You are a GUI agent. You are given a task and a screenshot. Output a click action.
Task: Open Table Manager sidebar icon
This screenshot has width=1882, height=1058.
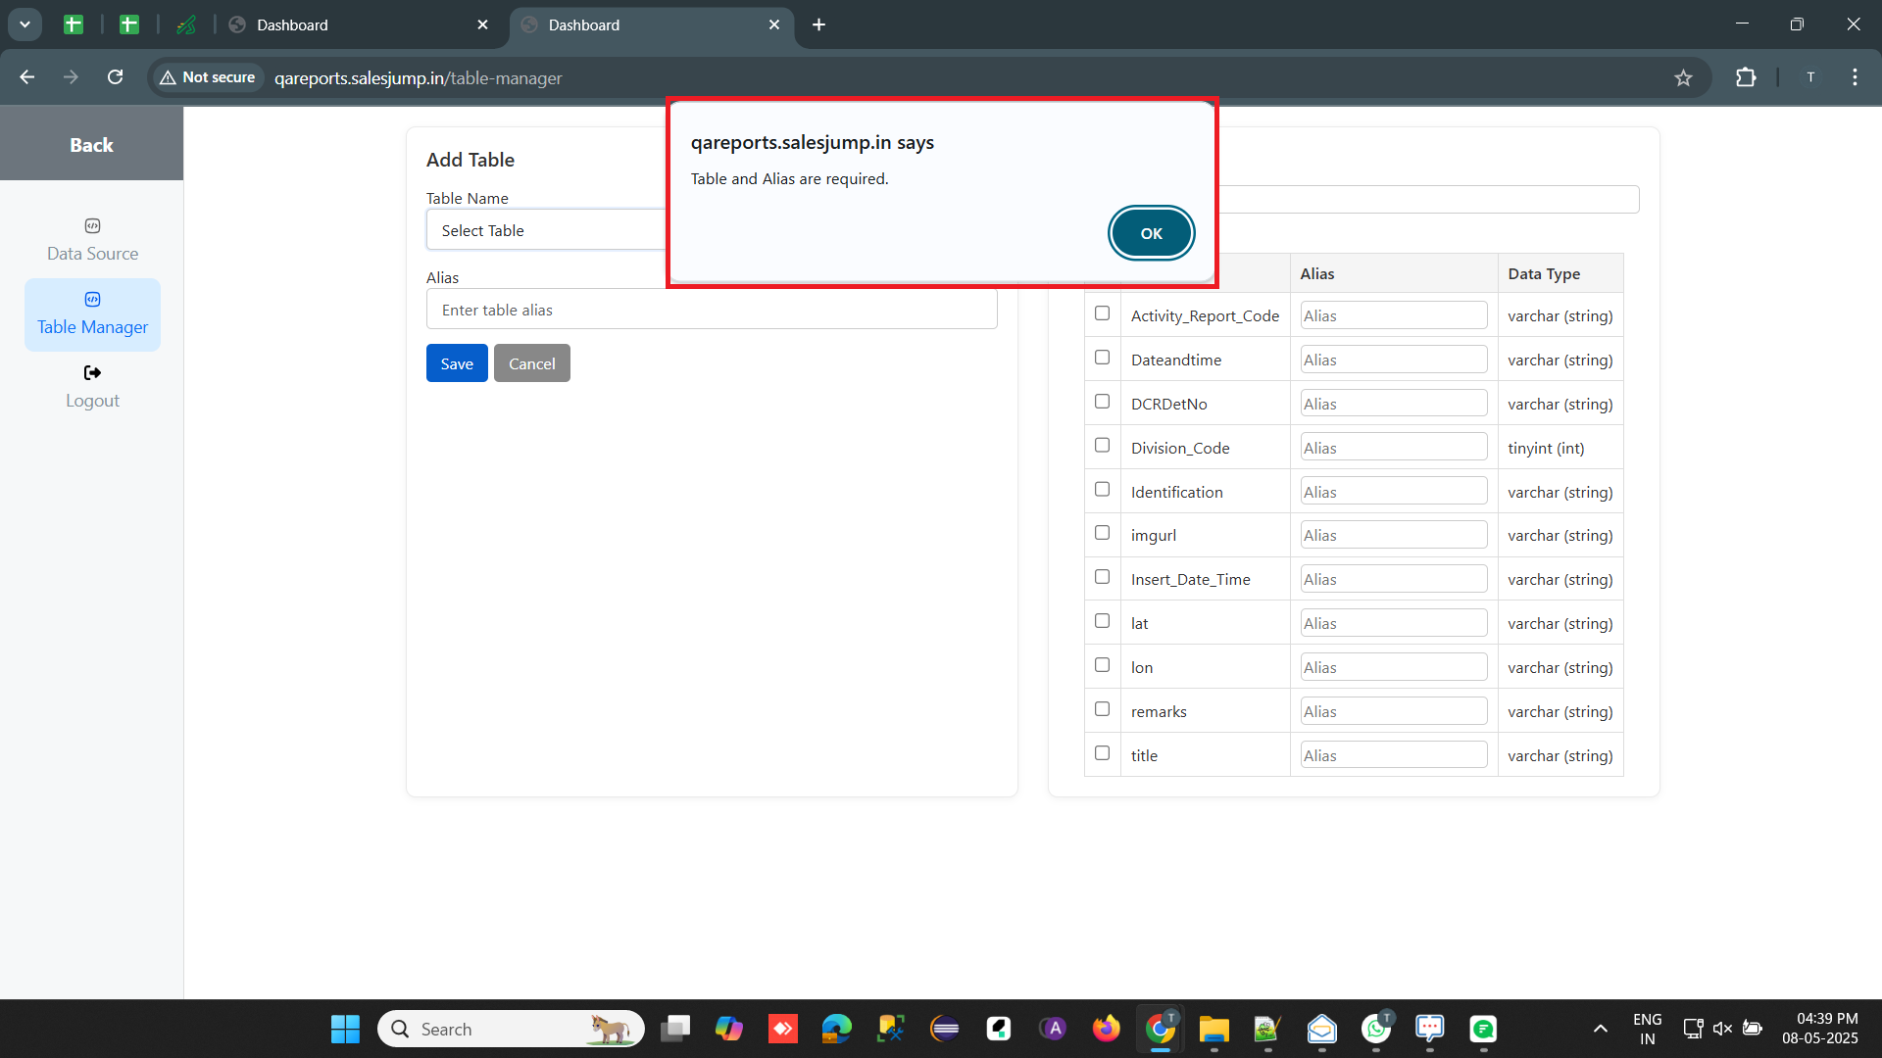(x=92, y=300)
